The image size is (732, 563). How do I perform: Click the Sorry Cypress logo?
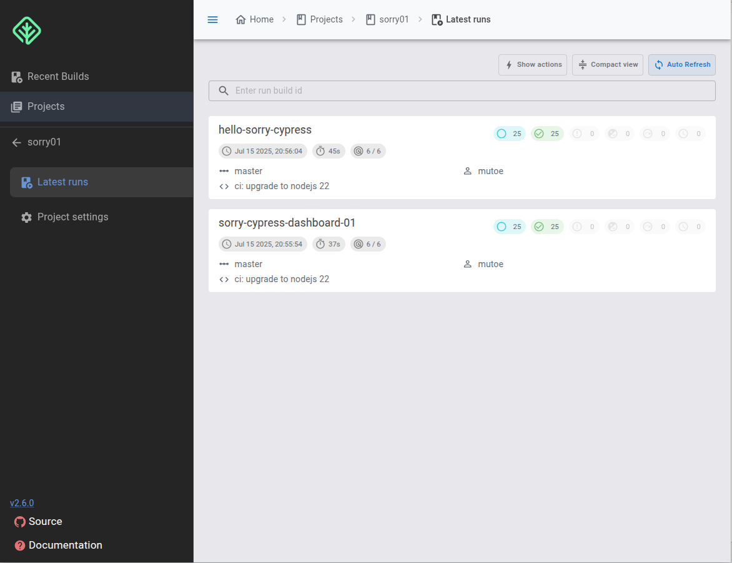(27, 31)
